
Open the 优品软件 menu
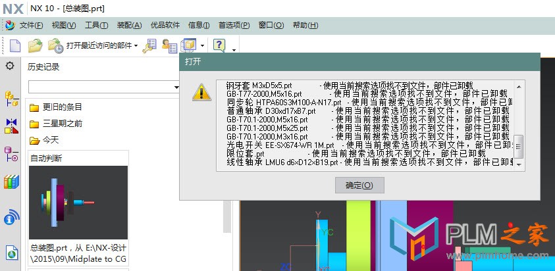coord(165,25)
